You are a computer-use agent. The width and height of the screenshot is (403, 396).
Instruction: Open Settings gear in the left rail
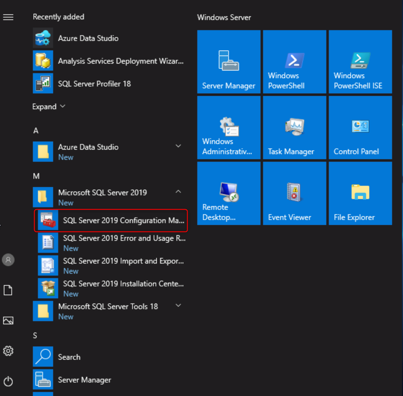tap(8, 351)
